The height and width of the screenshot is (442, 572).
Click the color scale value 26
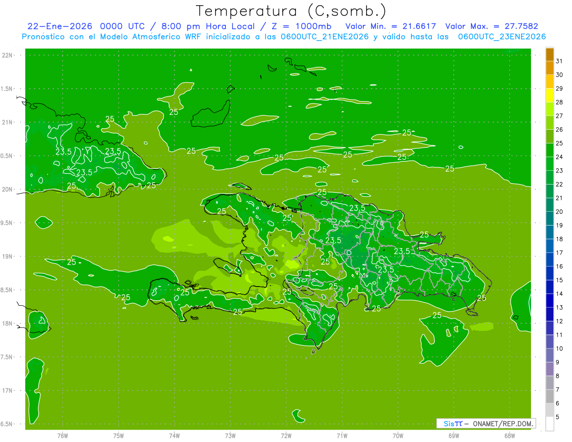pyautogui.click(x=559, y=130)
